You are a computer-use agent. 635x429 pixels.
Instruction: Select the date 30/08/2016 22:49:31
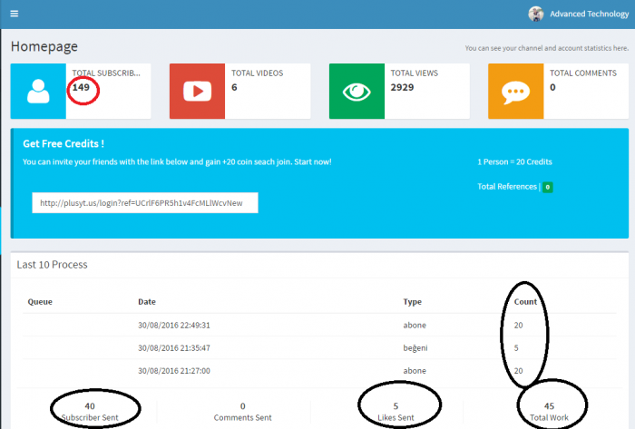174,326
